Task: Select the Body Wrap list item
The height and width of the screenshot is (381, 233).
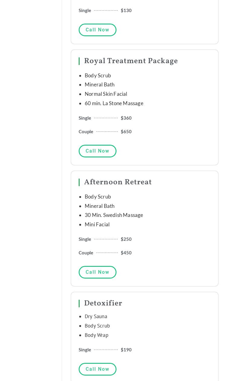Action: 97,335
